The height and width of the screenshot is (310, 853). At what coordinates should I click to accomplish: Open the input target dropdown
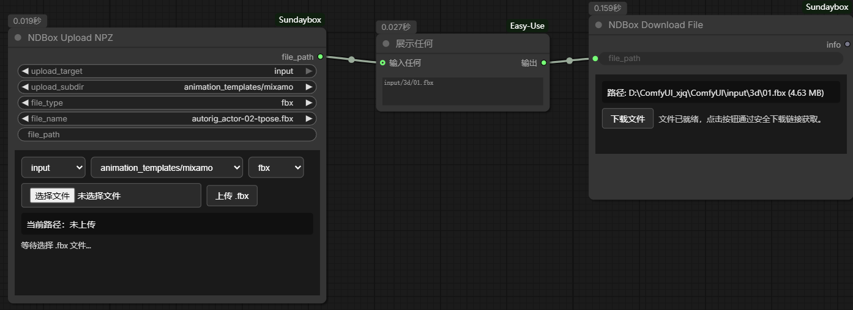53,168
